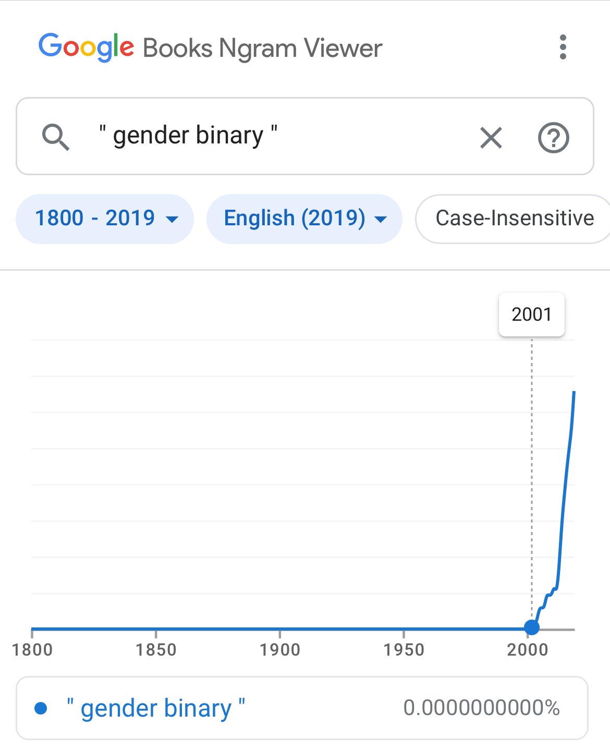Click the 1800 x-axis label
The image size is (610, 750).
coord(32,650)
